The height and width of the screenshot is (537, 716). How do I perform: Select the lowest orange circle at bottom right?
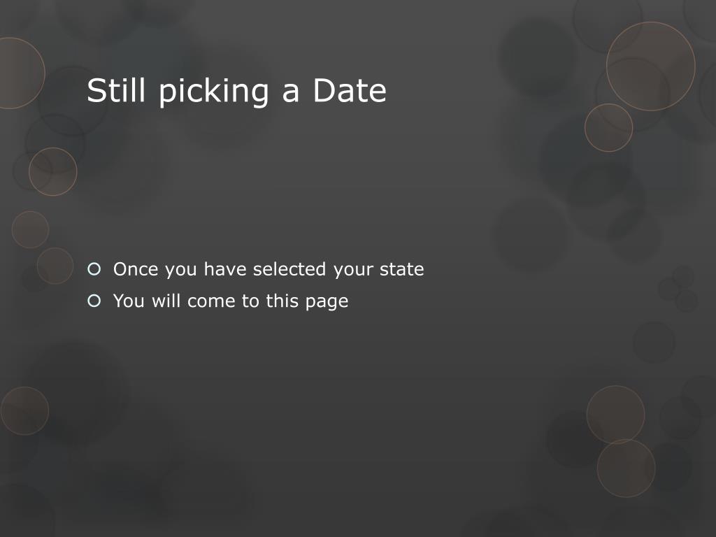coord(626,468)
